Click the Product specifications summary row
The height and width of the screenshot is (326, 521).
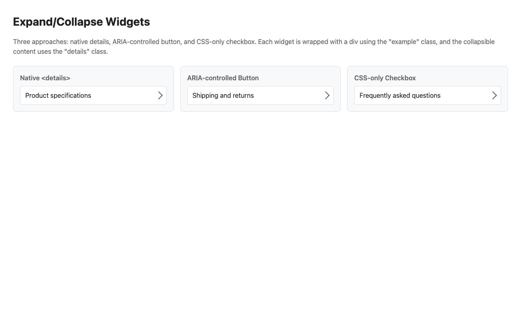point(93,95)
